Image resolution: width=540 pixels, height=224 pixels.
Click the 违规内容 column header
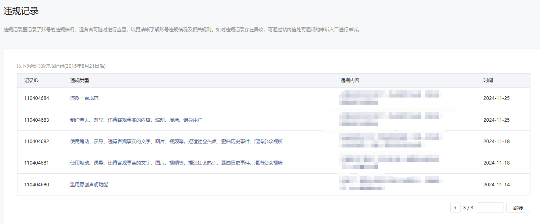[x=350, y=80]
